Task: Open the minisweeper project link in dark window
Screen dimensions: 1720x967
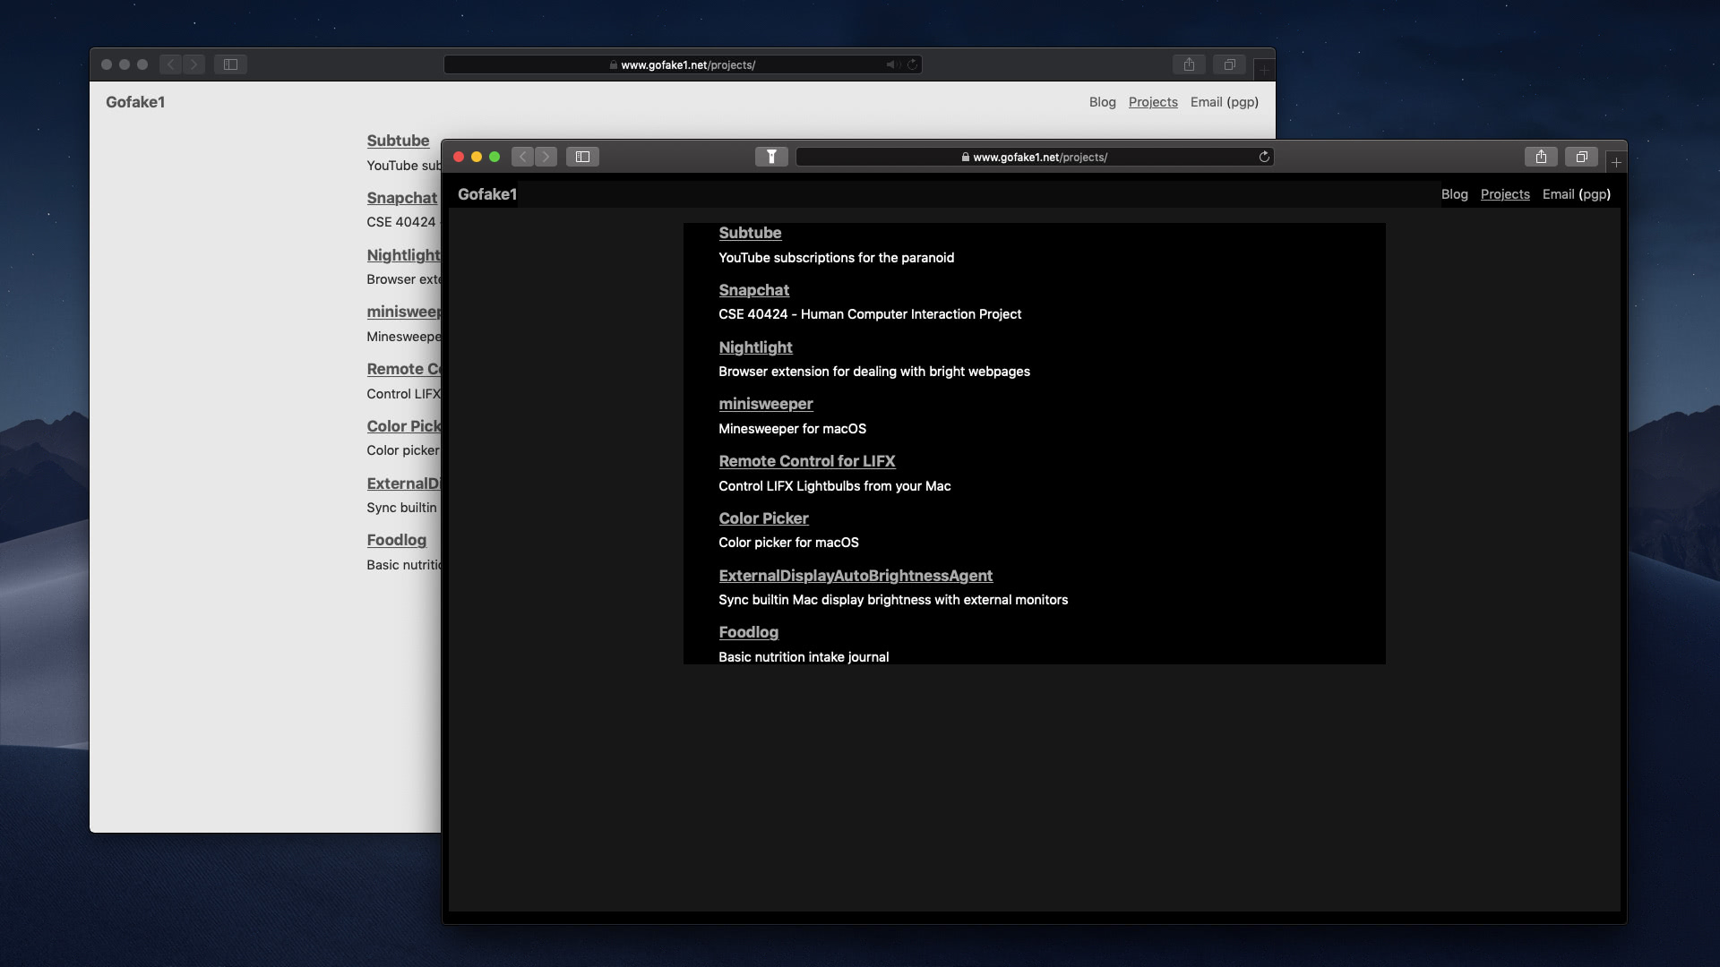Action: click(x=765, y=404)
